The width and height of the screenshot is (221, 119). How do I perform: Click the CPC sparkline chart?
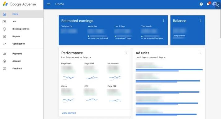[x=92, y=100]
